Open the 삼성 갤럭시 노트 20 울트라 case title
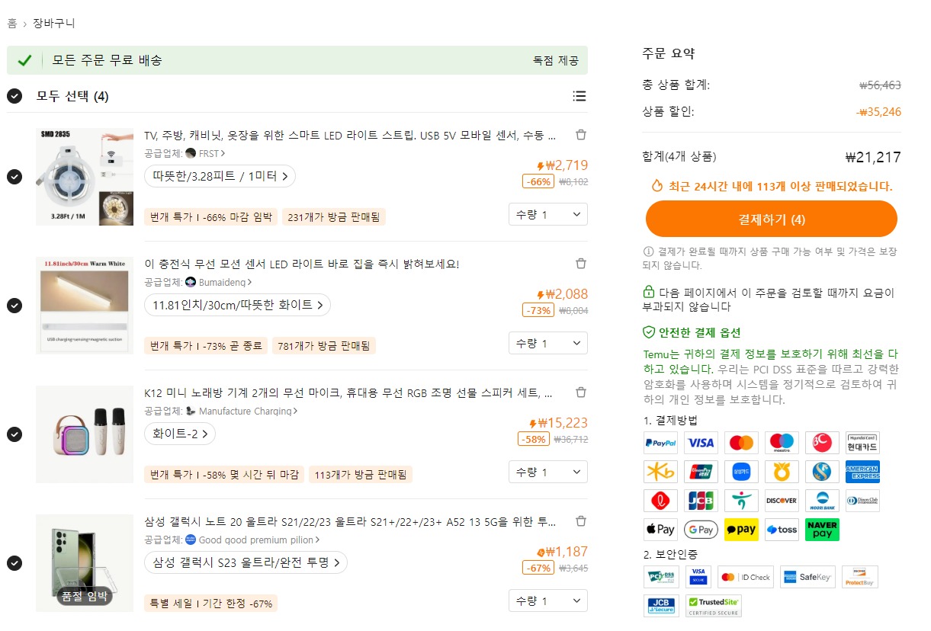The image size is (931, 631). point(350,522)
